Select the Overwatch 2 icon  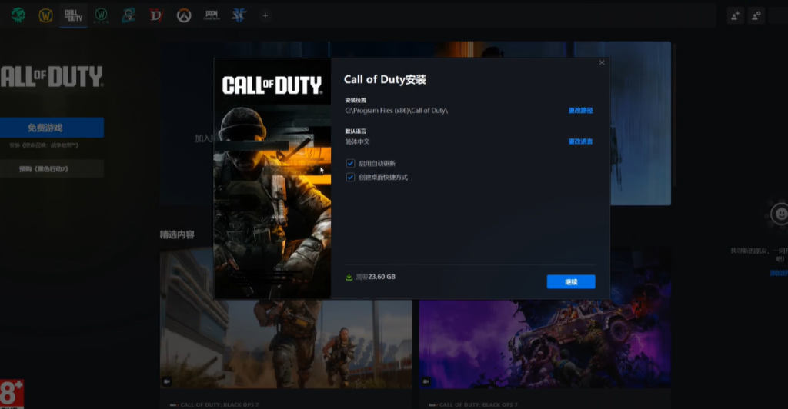(x=129, y=15)
